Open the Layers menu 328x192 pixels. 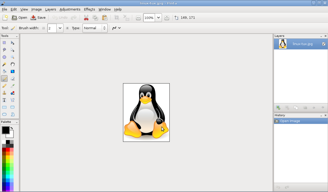tap(50, 9)
